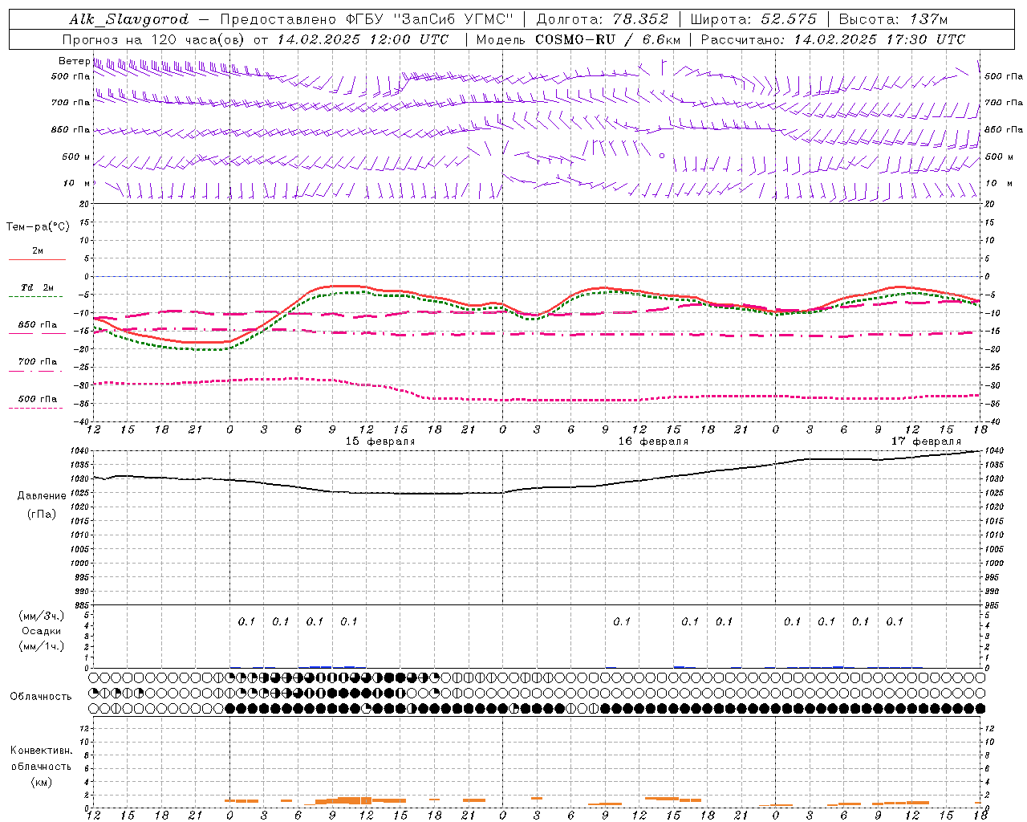Select the '16 февраля' date label
The width and height of the screenshot is (1027, 822).
[x=653, y=442]
